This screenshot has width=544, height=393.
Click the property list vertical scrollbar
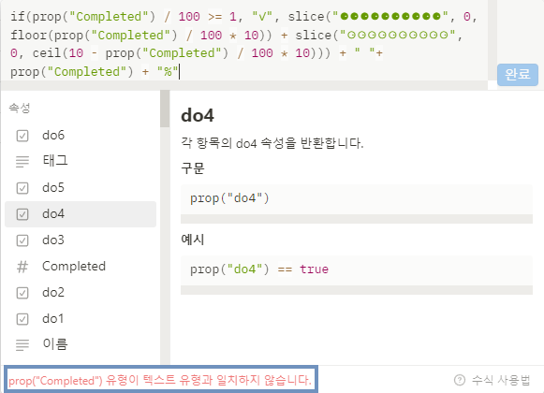point(165,109)
